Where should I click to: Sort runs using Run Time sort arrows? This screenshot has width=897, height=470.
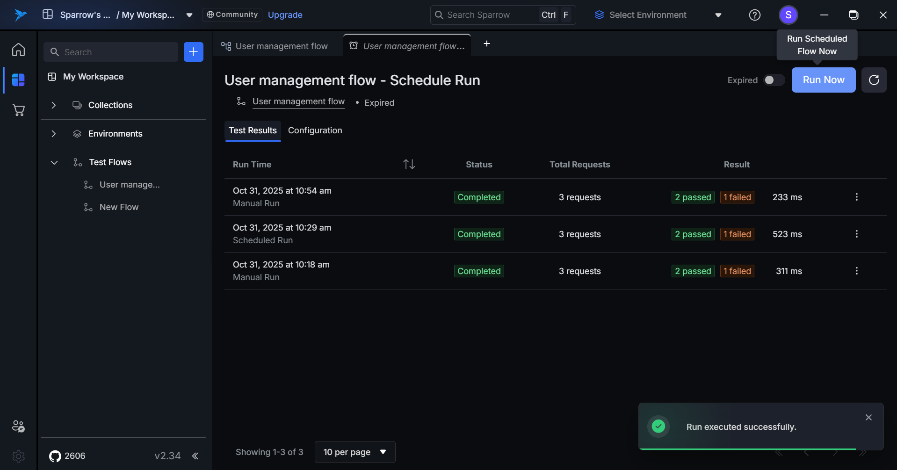[x=409, y=164]
